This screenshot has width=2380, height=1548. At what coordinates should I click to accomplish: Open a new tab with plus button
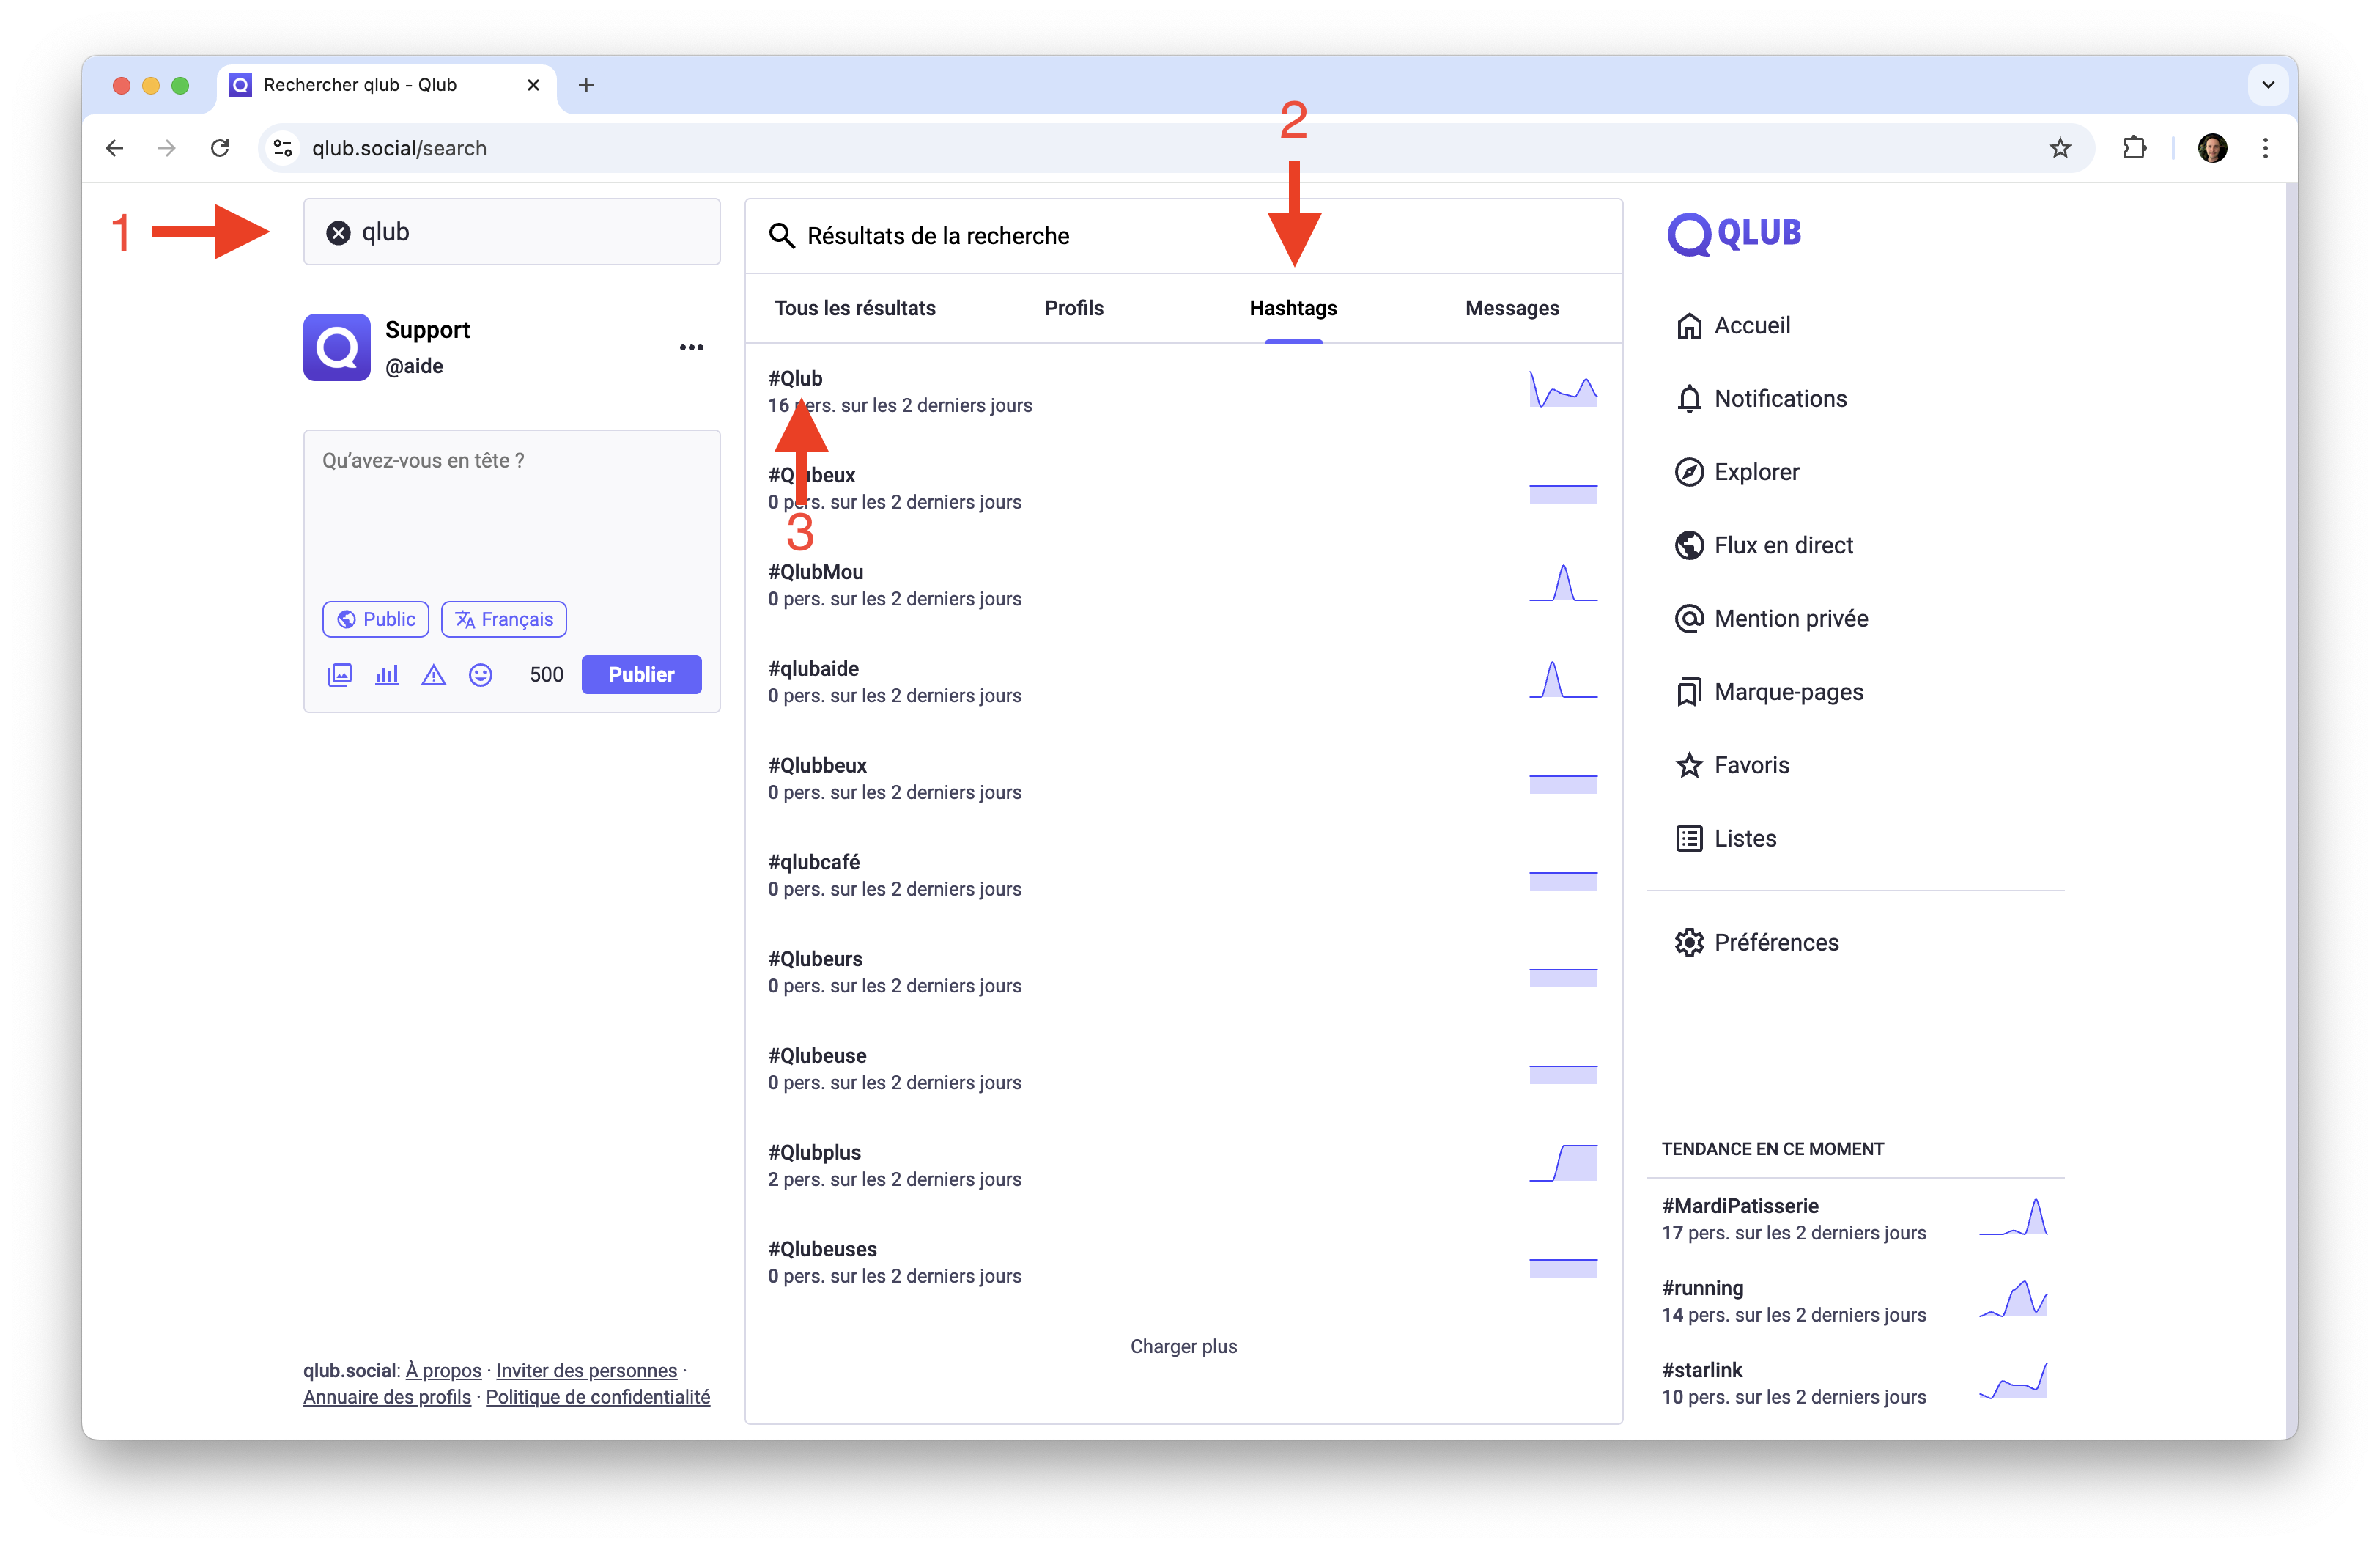tap(586, 85)
